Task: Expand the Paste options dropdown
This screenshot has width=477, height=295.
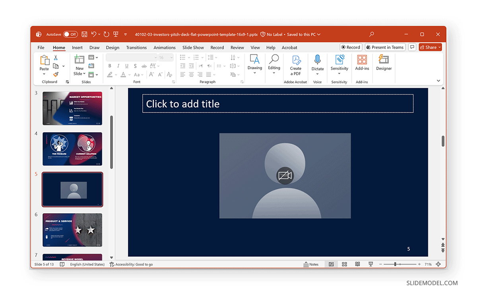Action: 44,74
